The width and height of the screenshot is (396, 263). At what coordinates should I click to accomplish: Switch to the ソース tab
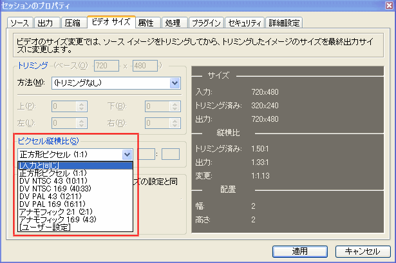pyautogui.click(x=20, y=23)
